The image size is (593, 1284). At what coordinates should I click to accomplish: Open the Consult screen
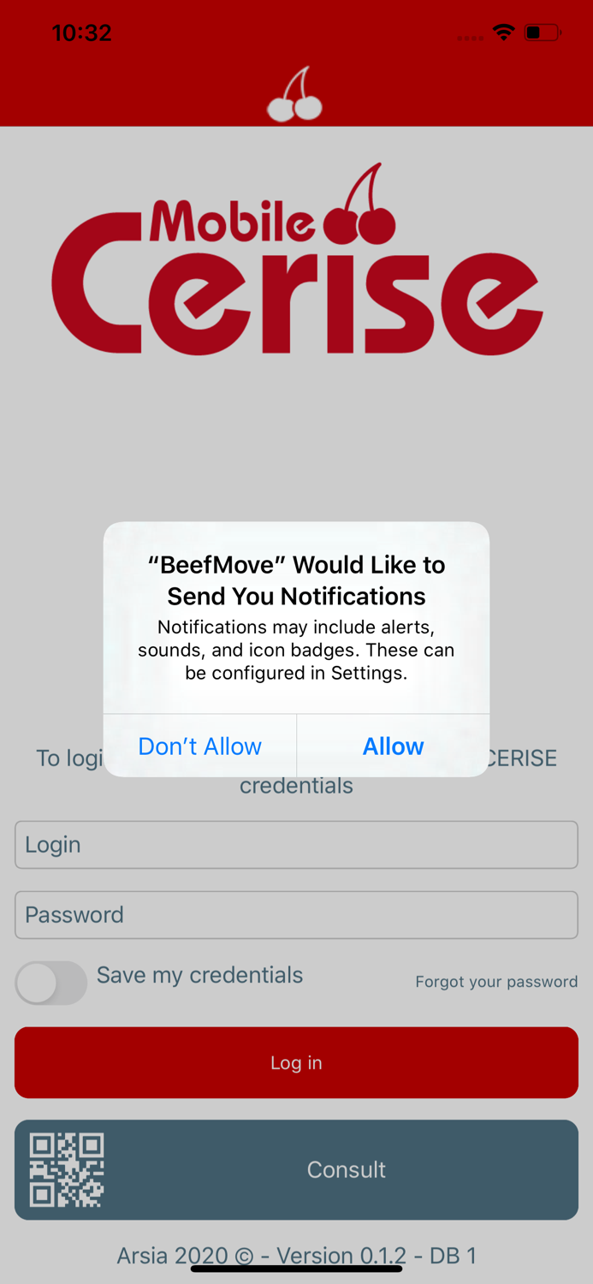click(346, 1169)
